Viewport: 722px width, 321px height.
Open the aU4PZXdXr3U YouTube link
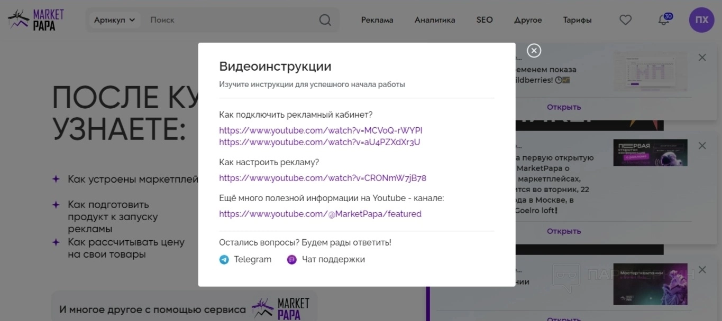(319, 142)
